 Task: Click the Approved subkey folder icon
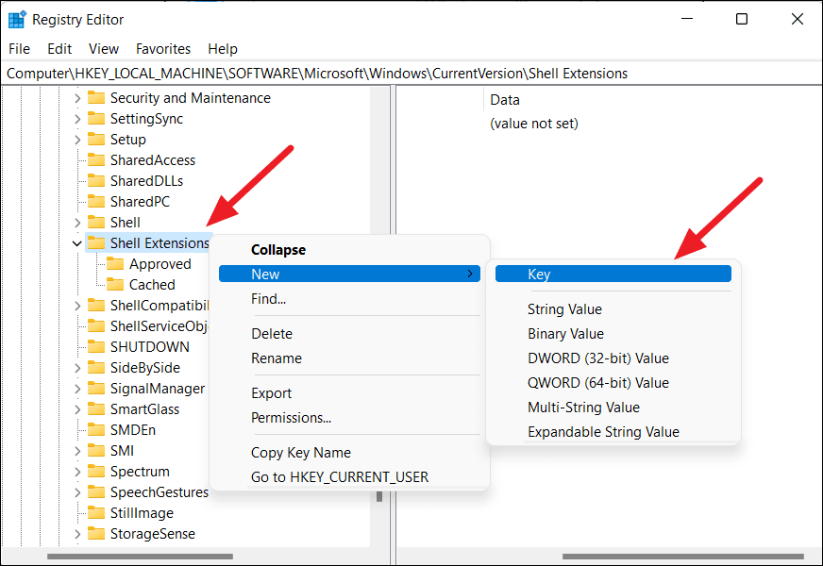click(x=115, y=264)
